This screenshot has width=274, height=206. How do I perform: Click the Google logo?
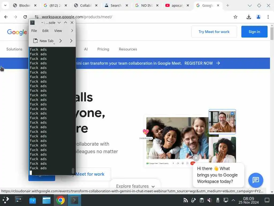[x=17, y=32]
